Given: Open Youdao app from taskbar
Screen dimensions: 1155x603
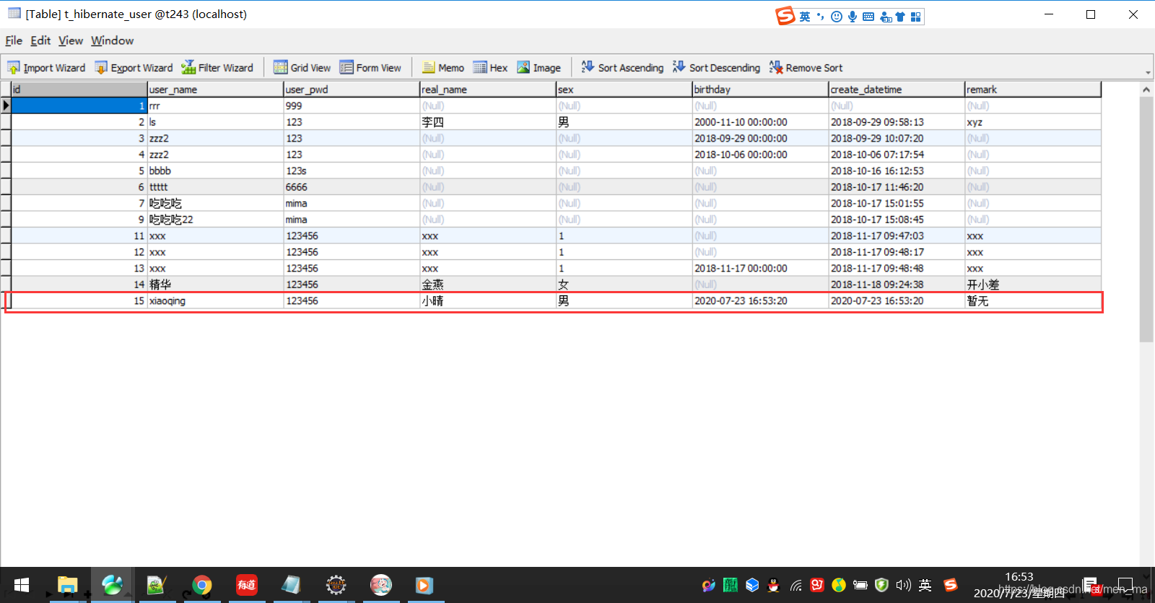Looking at the screenshot, I should pyautogui.click(x=247, y=585).
